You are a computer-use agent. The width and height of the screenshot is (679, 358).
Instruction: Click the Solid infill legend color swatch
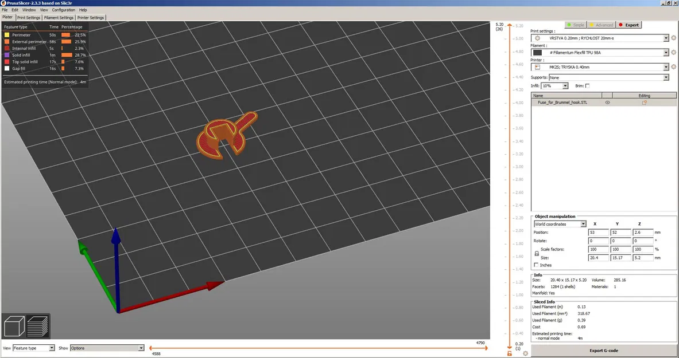(x=7, y=55)
